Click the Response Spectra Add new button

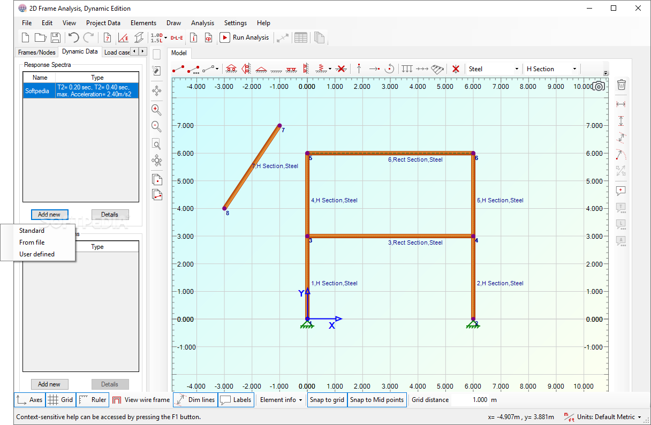pos(49,215)
